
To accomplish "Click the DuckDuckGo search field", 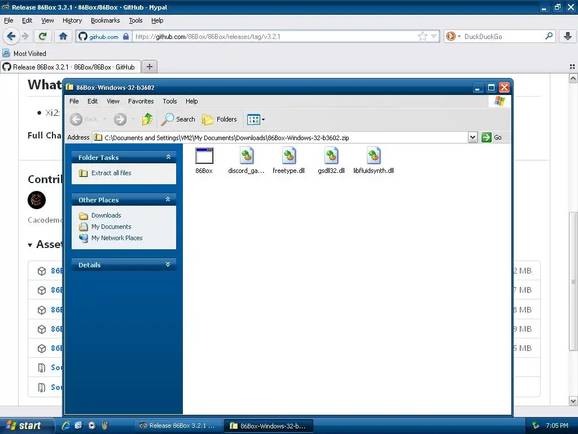I will pos(503,37).
